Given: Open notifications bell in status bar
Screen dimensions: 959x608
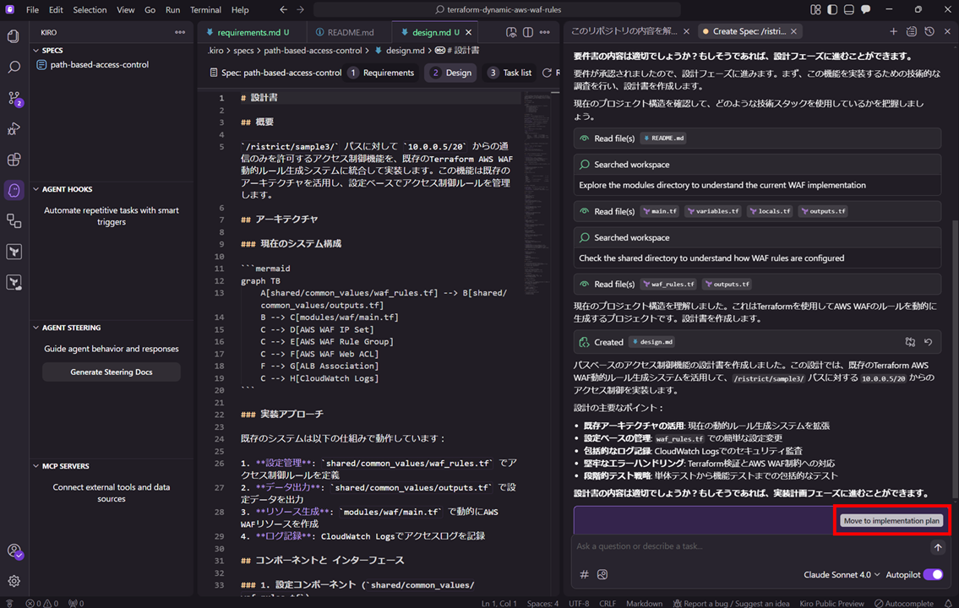Looking at the screenshot, I should coord(948,603).
